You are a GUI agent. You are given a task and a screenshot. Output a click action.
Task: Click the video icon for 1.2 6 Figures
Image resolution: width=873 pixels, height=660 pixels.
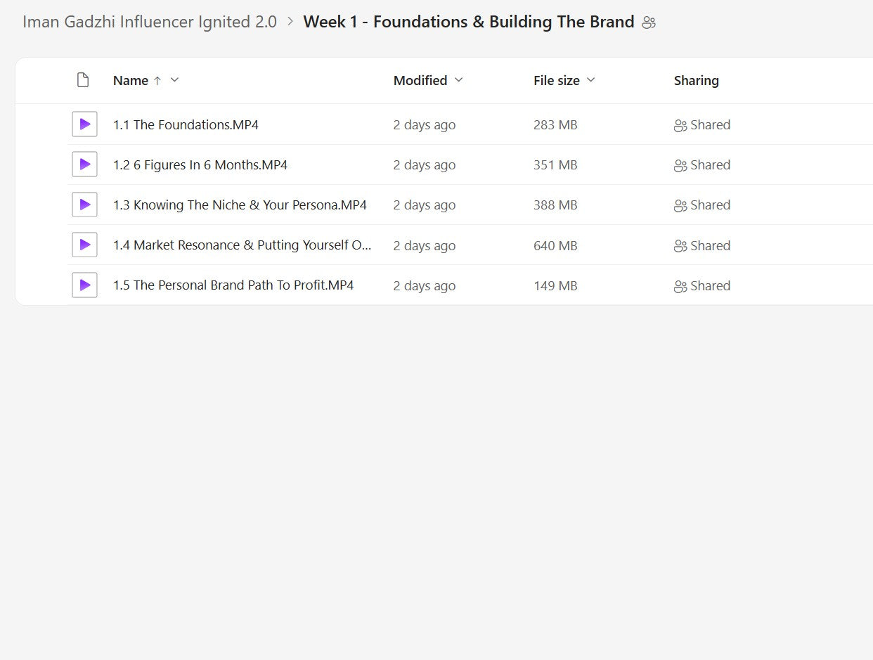point(84,164)
